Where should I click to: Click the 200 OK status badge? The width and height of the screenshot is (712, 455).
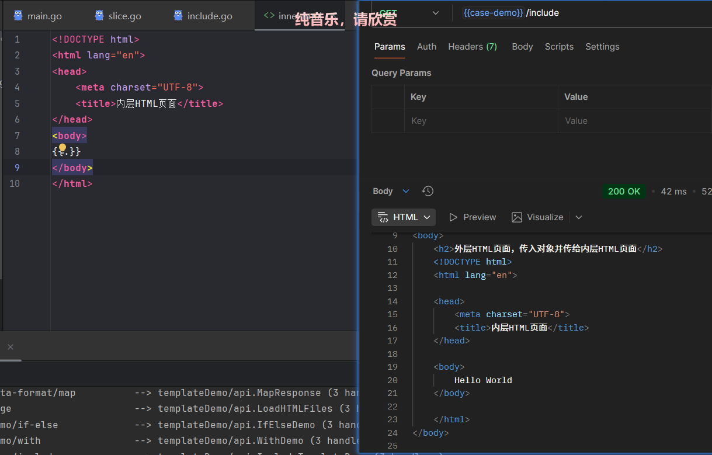point(624,191)
